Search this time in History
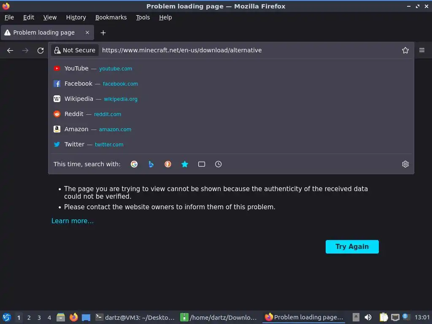This screenshot has width=432, height=324. point(218,164)
